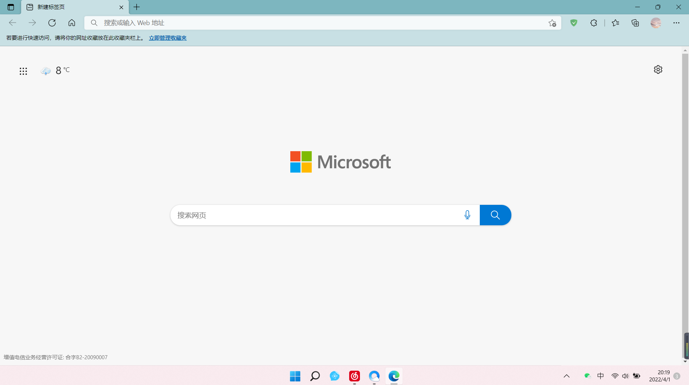Show hidden tray icons chevron
The width and height of the screenshot is (689, 385).
(x=567, y=376)
